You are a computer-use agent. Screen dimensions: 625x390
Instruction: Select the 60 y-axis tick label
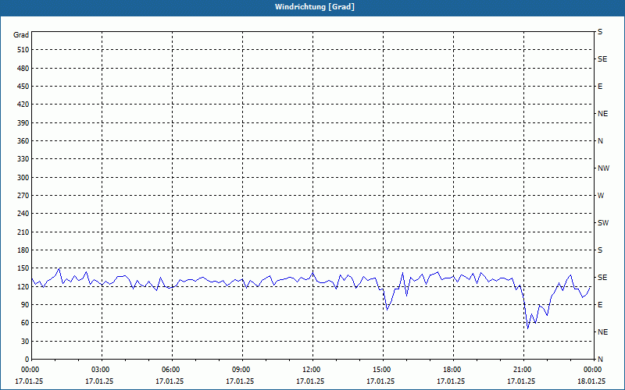25,323
